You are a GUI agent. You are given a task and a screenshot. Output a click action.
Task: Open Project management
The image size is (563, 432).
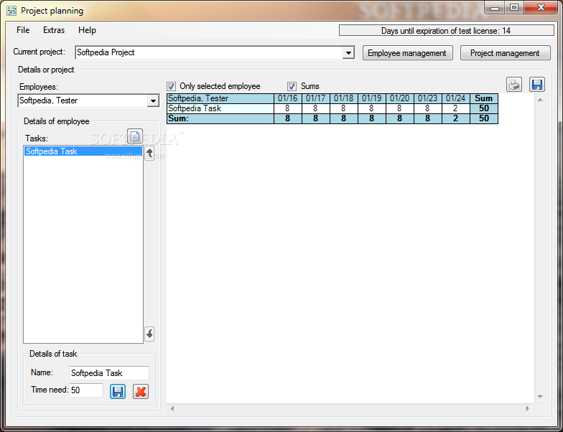pyautogui.click(x=506, y=53)
